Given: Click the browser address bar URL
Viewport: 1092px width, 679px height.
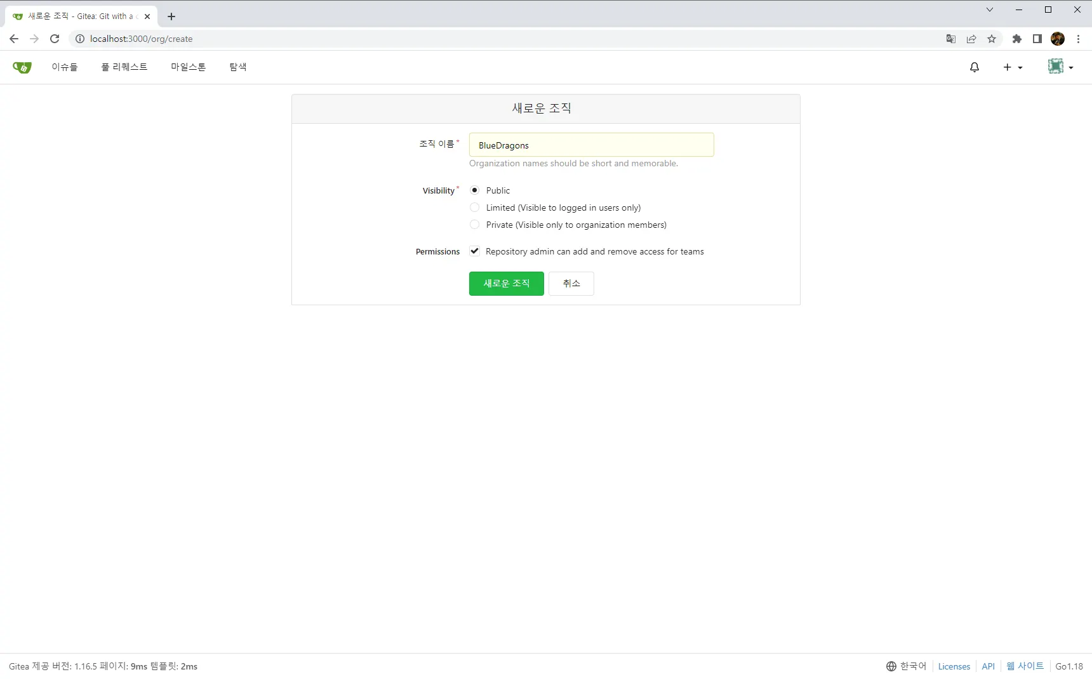Looking at the screenshot, I should tap(141, 39).
